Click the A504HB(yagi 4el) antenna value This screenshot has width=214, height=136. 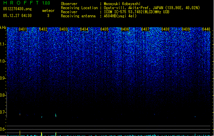pos(120,16)
